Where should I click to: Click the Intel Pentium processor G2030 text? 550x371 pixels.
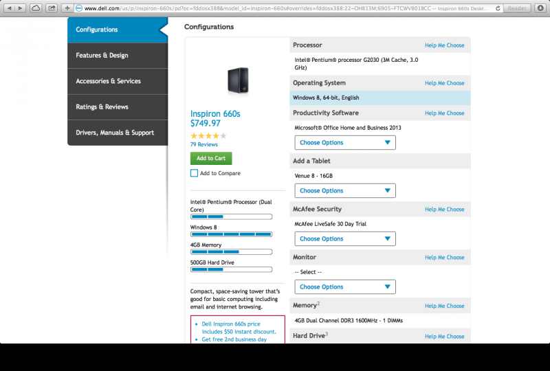pos(356,64)
